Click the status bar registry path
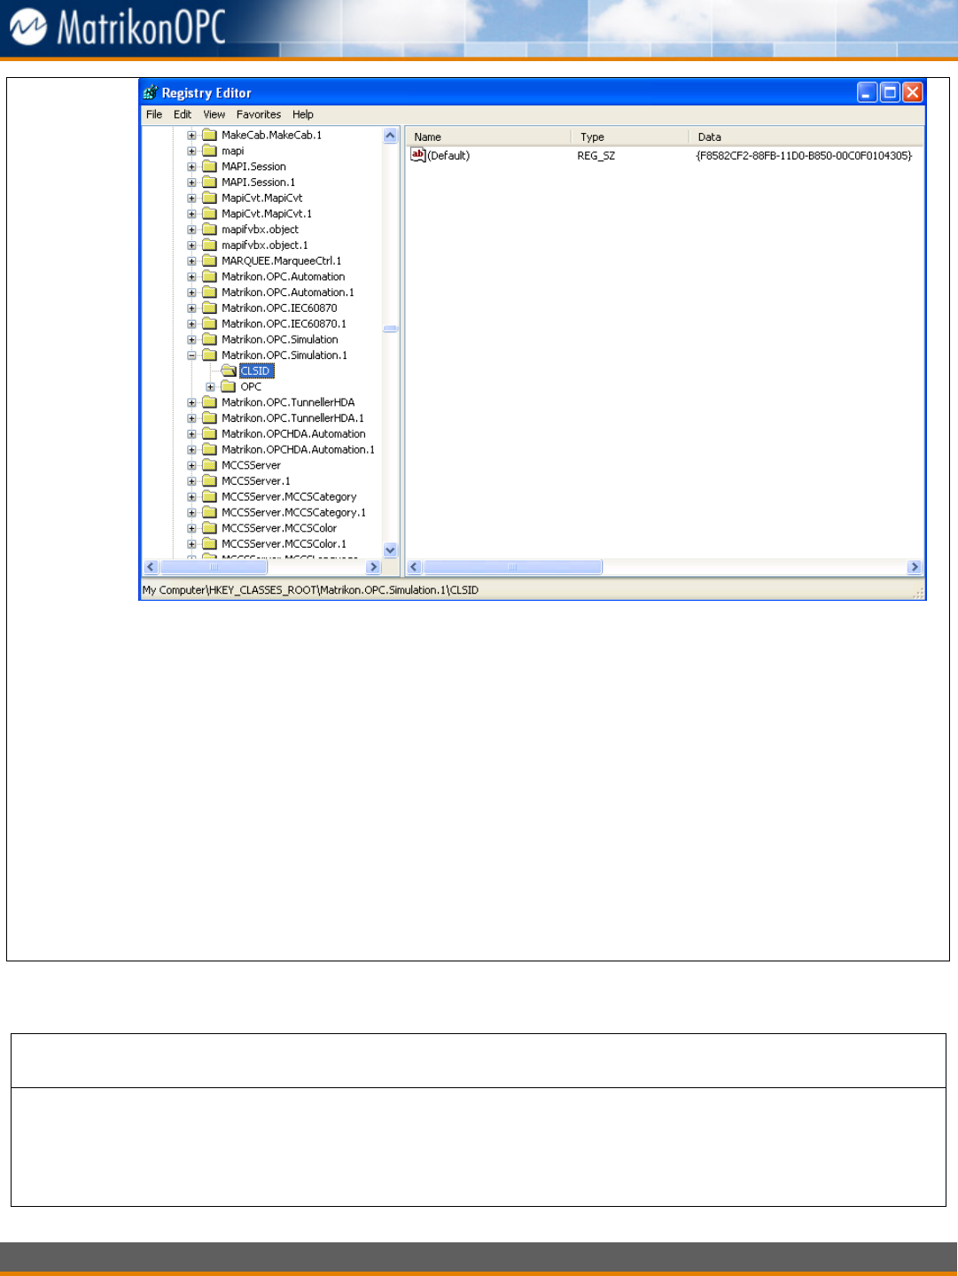Viewport: 958px width, 1276px height. (x=310, y=590)
